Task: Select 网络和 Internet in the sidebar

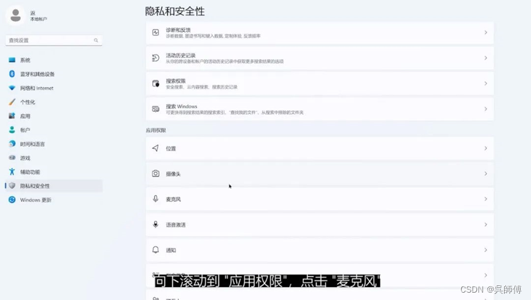Action: tap(54, 88)
